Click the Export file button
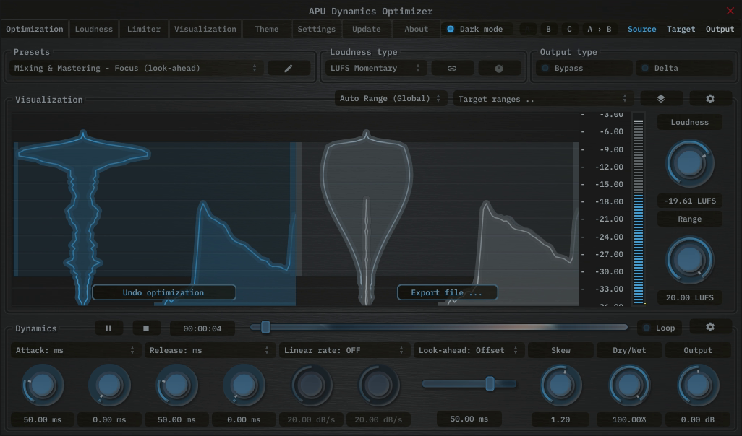The image size is (742, 436). [447, 292]
